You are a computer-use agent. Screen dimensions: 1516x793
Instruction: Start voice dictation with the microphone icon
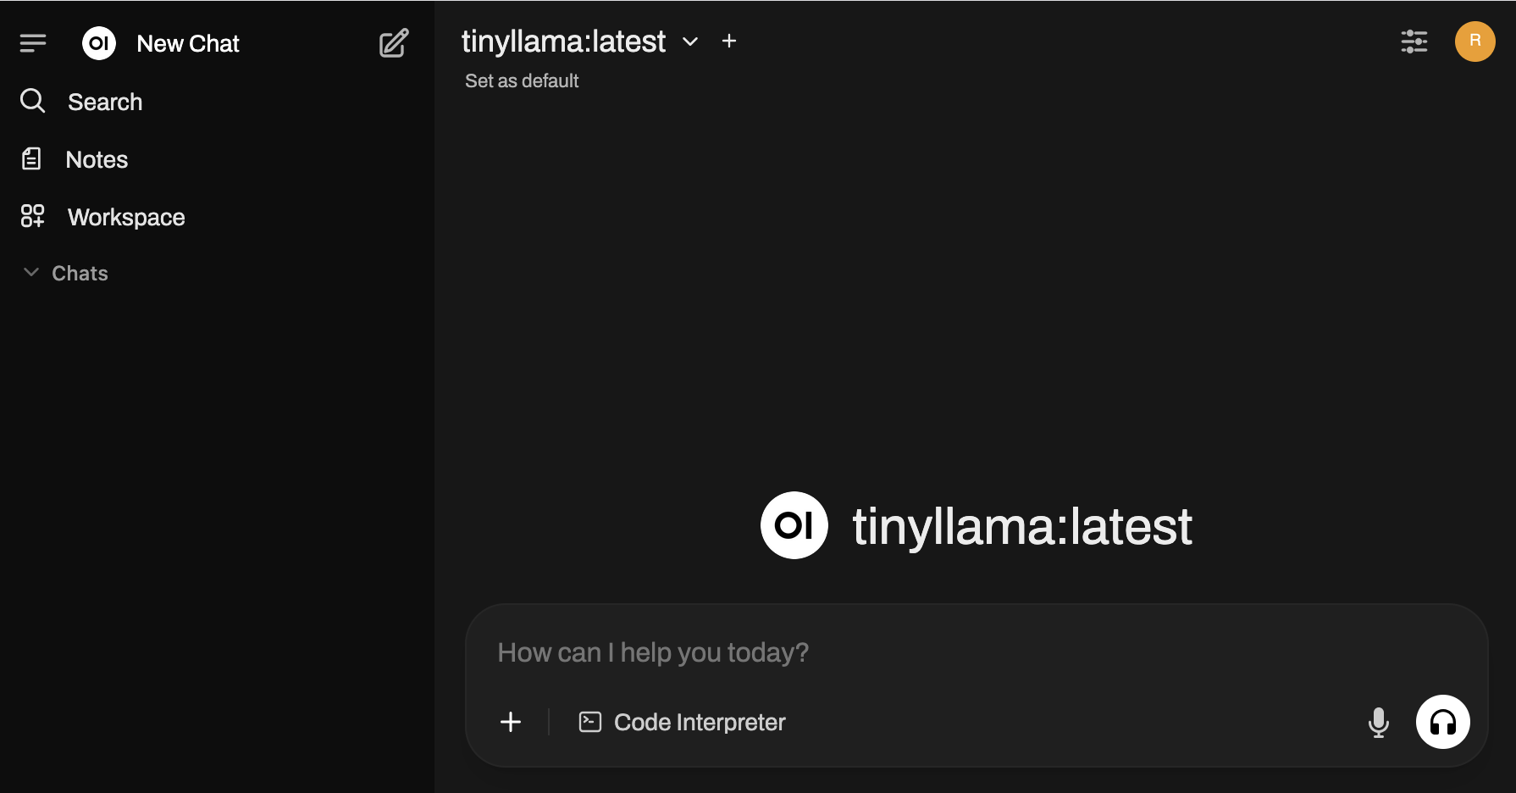point(1378,722)
